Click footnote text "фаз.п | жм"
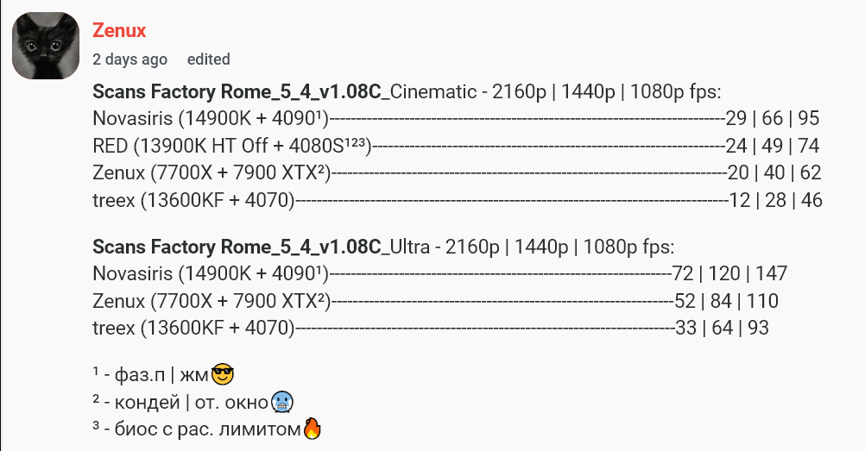Image resolution: width=865 pixels, height=451 pixels. [159, 375]
